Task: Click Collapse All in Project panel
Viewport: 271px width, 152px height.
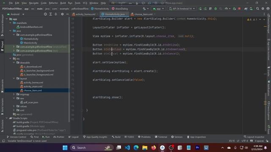Action: pyautogui.click(x=56, y=14)
